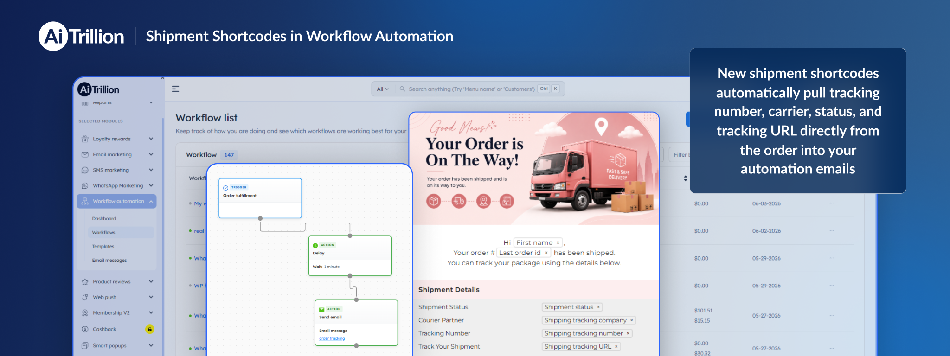
Task: Click the 'Tracking Number' label
Action: [444, 333]
